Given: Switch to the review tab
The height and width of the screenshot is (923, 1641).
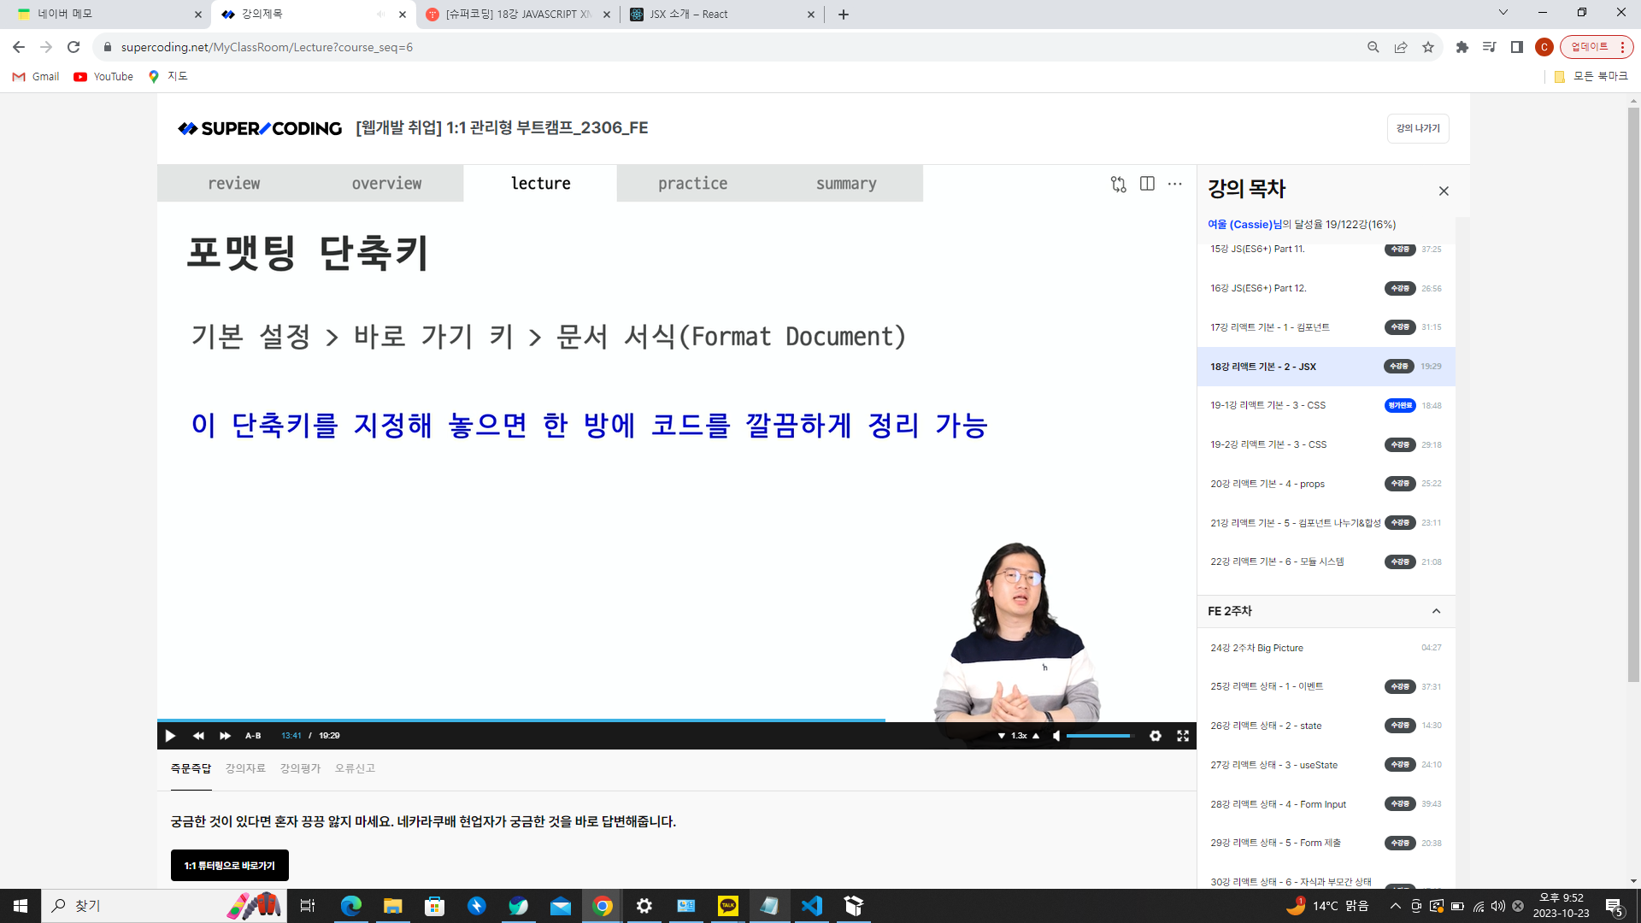Looking at the screenshot, I should point(233,184).
